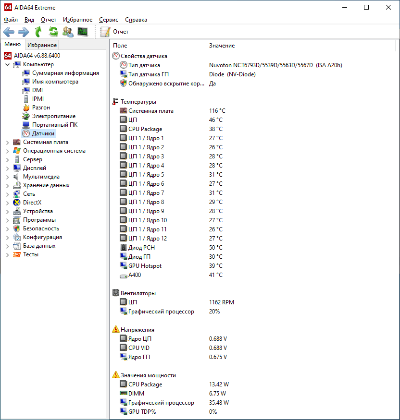Viewport: 400px width, 420px height.
Task: Open the Вид menu
Action: click(x=29, y=20)
